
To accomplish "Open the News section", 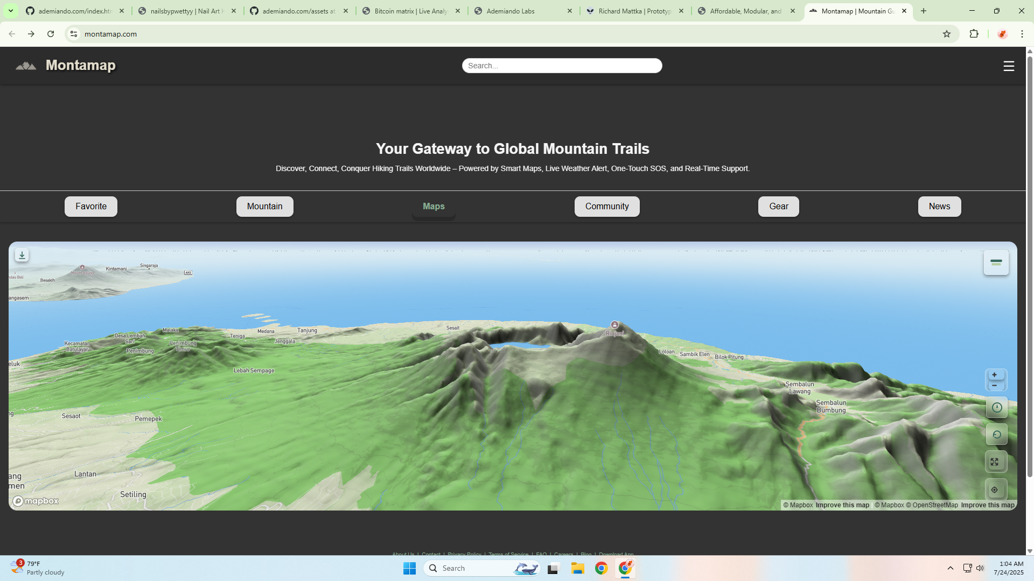I will tap(939, 207).
